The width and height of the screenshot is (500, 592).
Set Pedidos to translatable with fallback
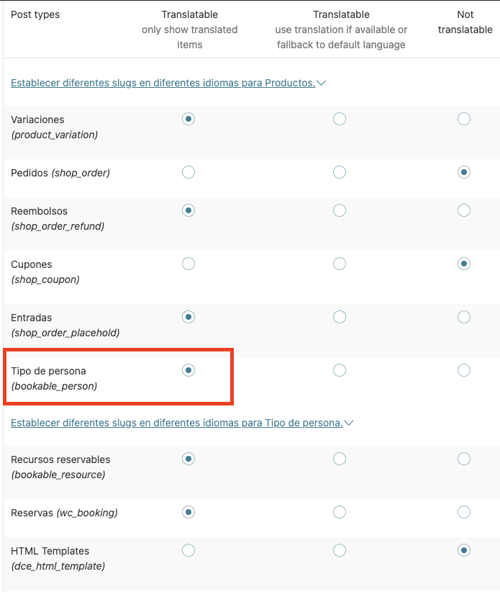pyautogui.click(x=340, y=172)
